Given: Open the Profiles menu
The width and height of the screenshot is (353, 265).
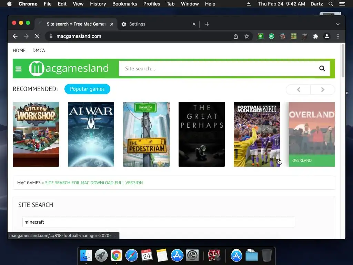Looking at the screenshot, I should pyautogui.click(x=152, y=4).
